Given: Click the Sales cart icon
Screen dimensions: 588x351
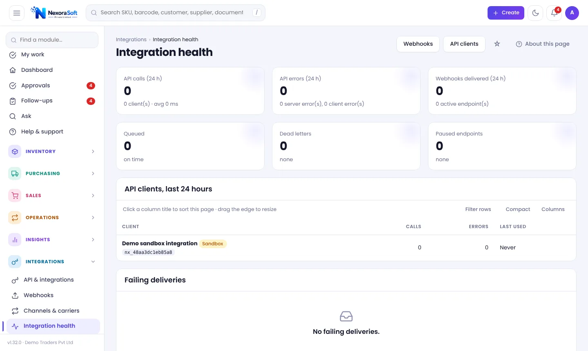Looking at the screenshot, I should pyautogui.click(x=15, y=195).
